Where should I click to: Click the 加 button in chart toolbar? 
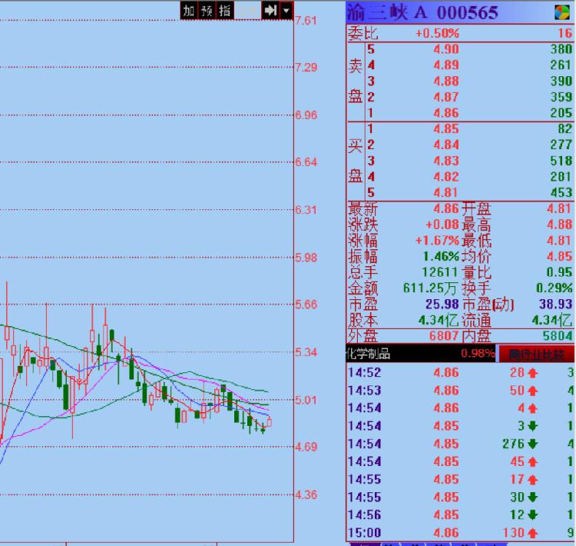[x=188, y=10]
